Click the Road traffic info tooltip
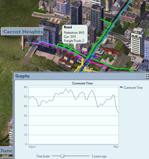149x159 pixels. coord(75,34)
